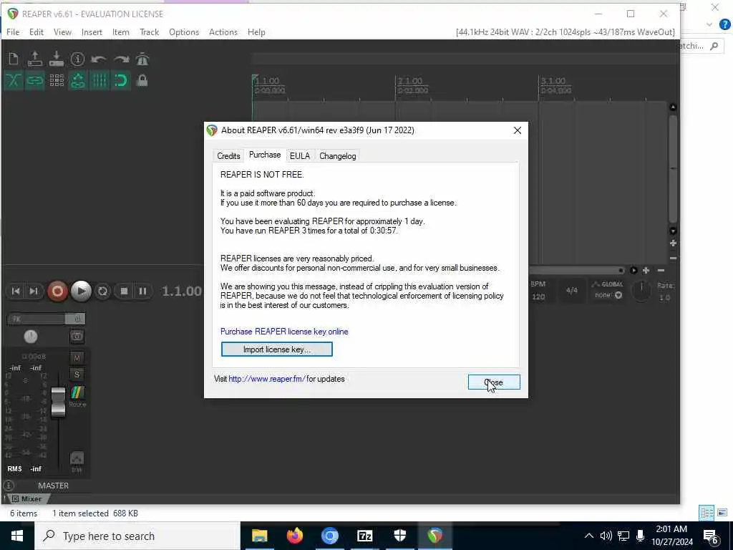Viewport: 733px width, 550px height.
Task: Select the Mixer docker tab
Action: click(27, 499)
